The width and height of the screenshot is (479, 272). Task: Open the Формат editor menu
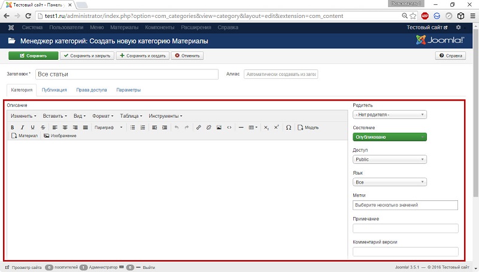[x=103, y=116]
